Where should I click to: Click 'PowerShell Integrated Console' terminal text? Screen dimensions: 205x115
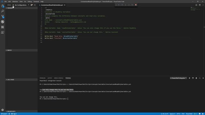(x=51, y=81)
